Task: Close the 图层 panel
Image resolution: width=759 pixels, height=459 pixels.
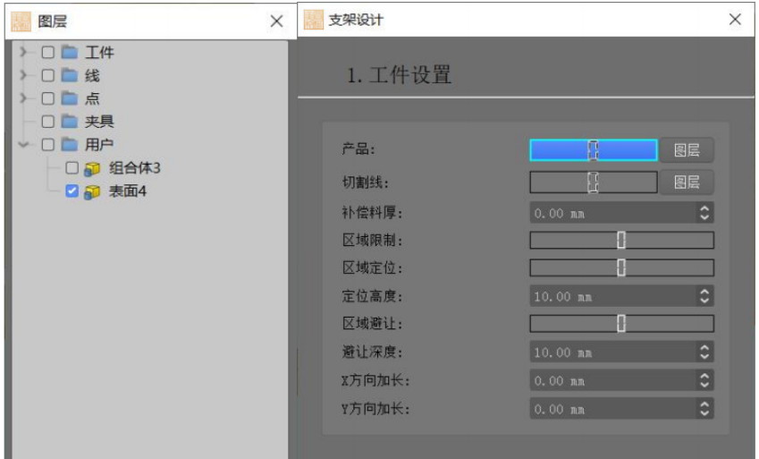Action: [277, 21]
